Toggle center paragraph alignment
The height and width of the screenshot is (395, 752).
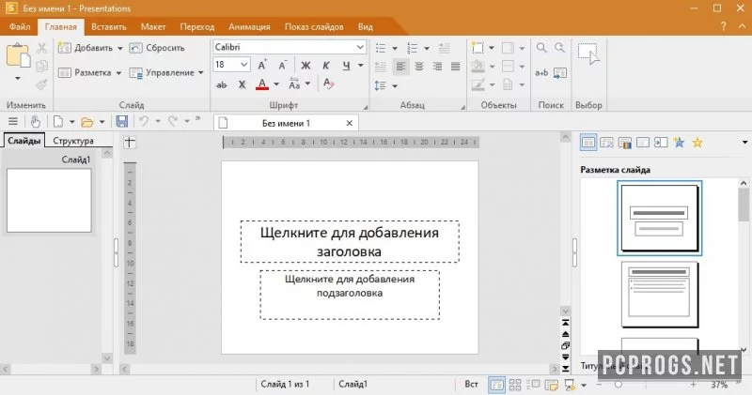point(419,66)
